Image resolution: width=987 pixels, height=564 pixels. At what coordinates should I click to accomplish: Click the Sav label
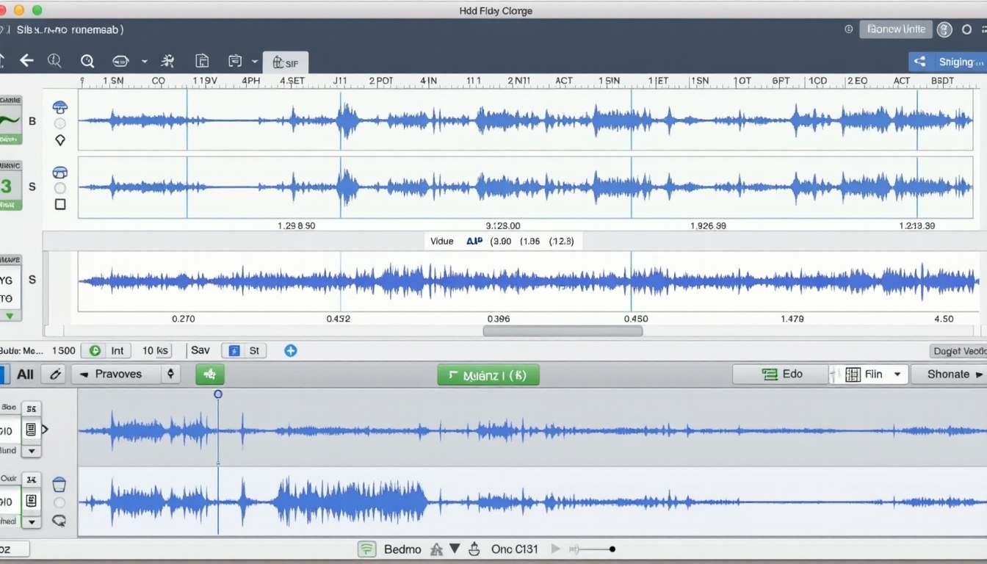(200, 350)
